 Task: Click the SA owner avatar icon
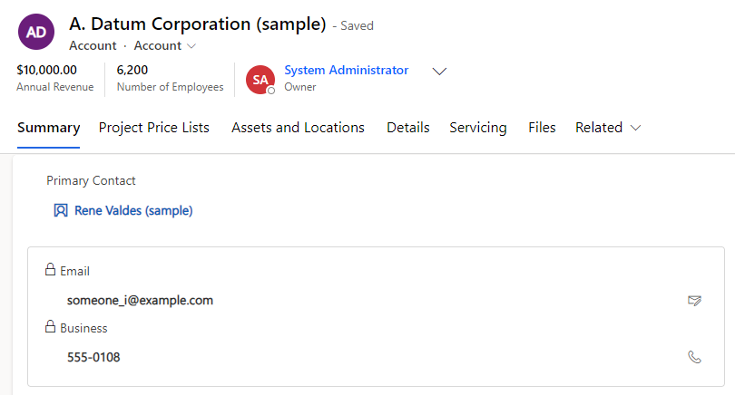(x=260, y=80)
